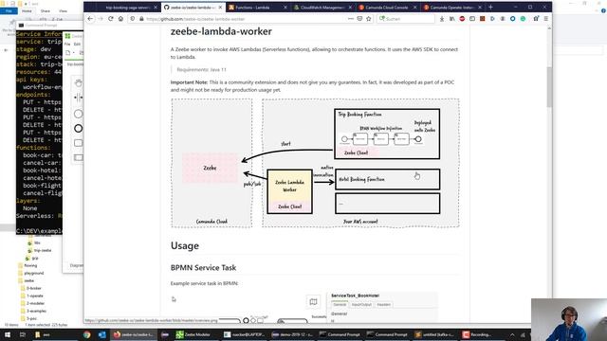Create start event in Zeebe Modeler palette
607x341 pixels.
pos(78,114)
